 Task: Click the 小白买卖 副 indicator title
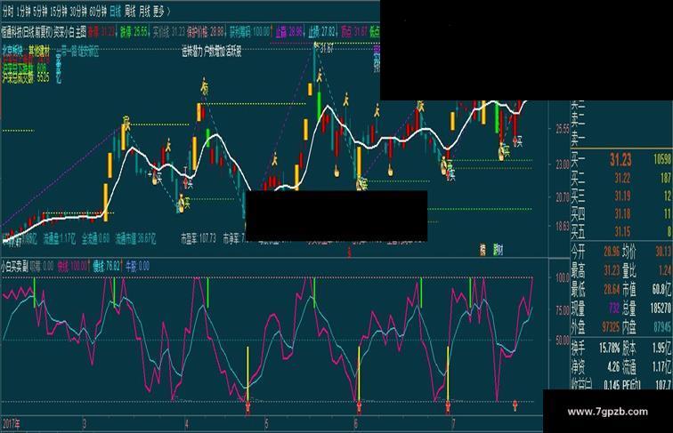[14, 267]
